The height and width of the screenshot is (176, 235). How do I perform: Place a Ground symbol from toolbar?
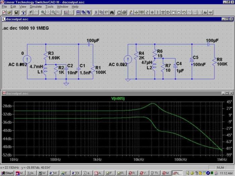[x=136, y=12]
